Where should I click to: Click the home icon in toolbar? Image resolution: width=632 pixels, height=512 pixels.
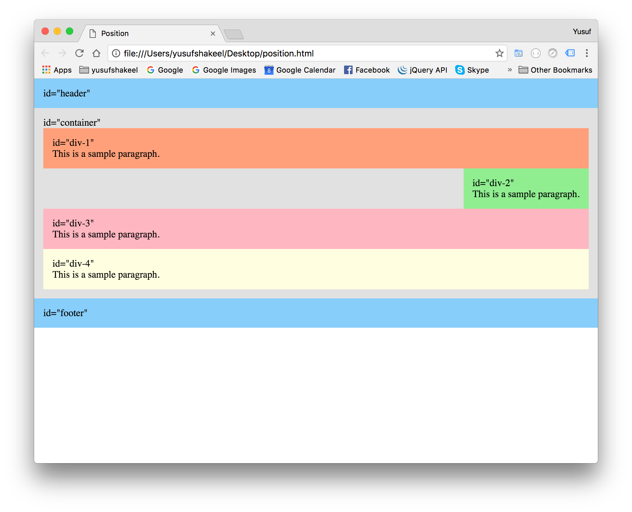[x=96, y=53]
